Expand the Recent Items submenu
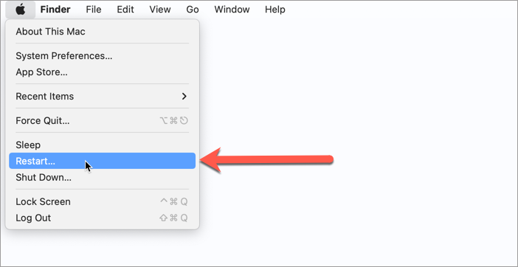 102,97
